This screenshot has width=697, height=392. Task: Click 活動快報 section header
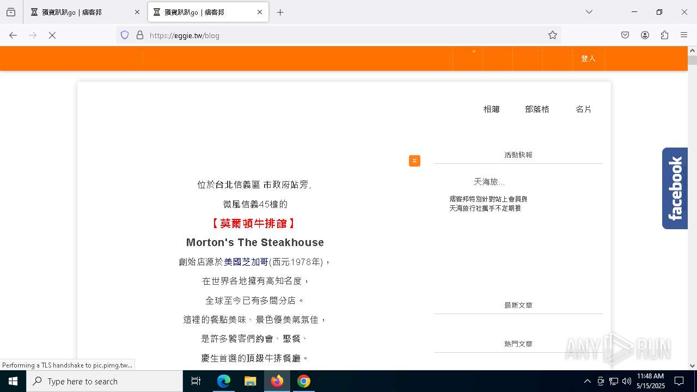coord(518,155)
